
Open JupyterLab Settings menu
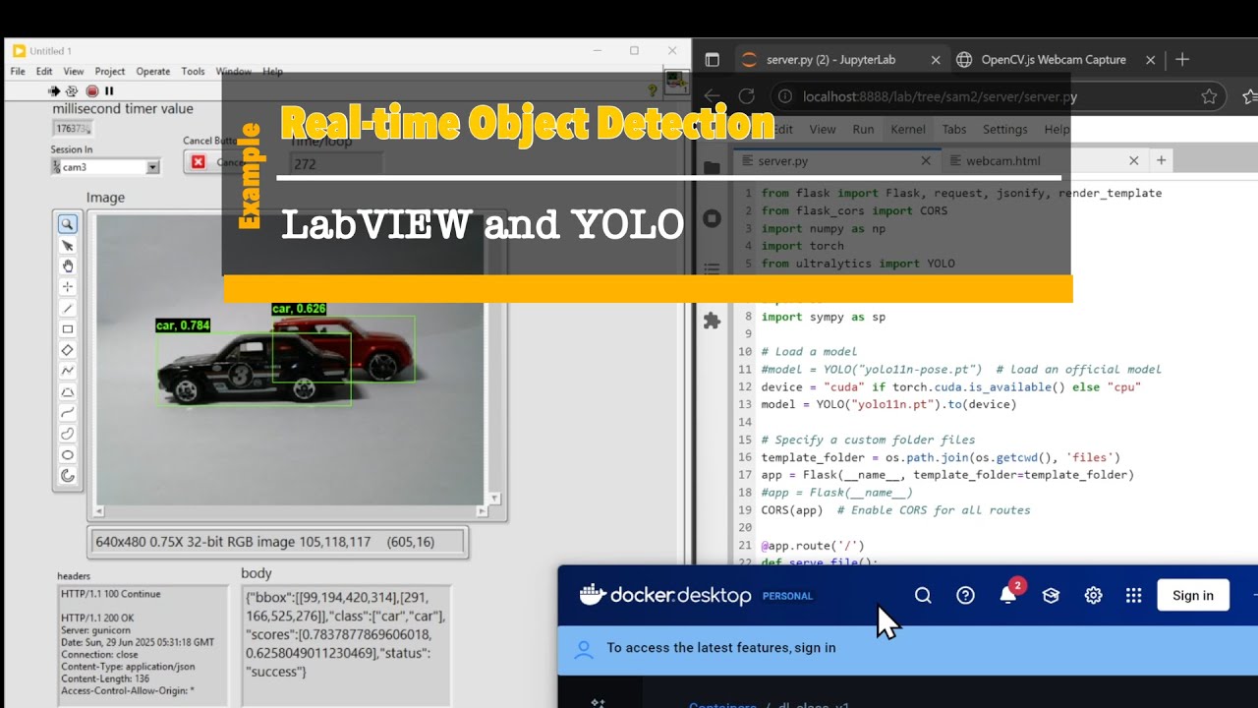1004,129
